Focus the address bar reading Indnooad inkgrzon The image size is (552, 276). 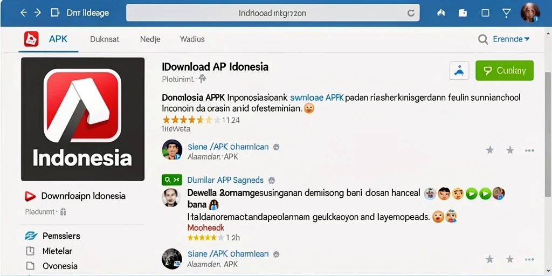pyautogui.click(x=273, y=13)
